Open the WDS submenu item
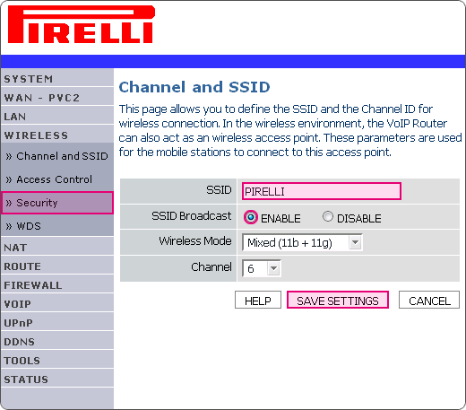This screenshot has height=410, width=466. 57,226
